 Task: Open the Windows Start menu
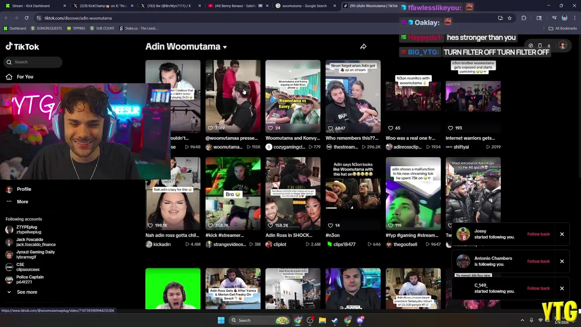click(x=221, y=320)
